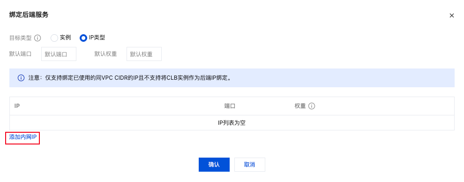Image resolution: width=464 pixels, height=182 pixels.
Task: Select the IP类型 radio button
Action: coord(83,38)
